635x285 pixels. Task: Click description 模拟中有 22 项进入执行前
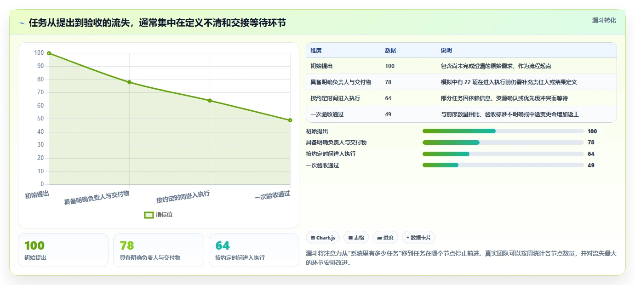pos(509,82)
